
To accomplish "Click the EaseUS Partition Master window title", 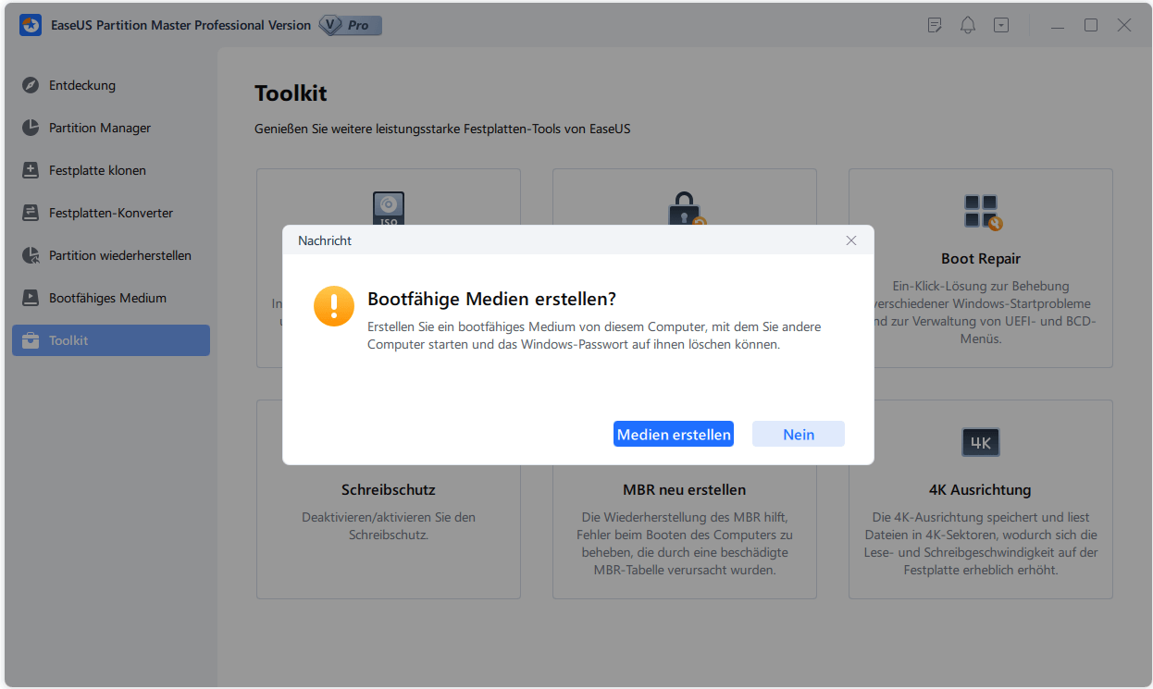I will [181, 25].
